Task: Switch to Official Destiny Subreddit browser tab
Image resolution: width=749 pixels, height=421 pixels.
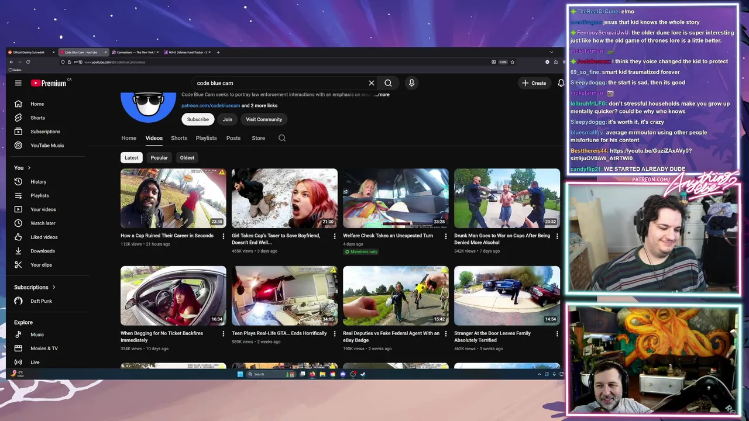Action: [x=30, y=52]
